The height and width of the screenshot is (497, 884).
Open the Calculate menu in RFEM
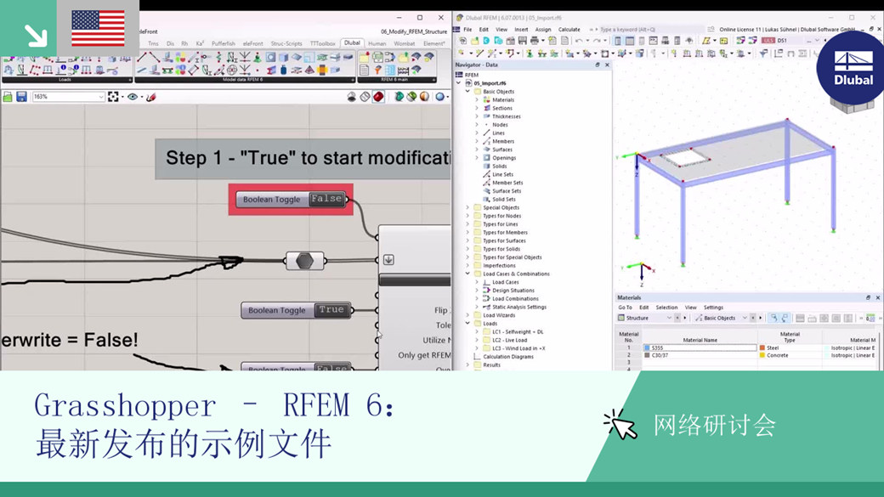(569, 29)
